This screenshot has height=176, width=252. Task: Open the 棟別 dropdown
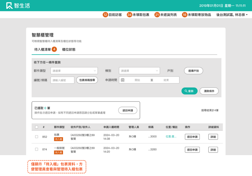139,71
